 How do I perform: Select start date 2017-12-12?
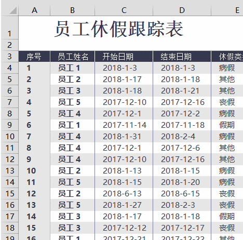click(124, 228)
